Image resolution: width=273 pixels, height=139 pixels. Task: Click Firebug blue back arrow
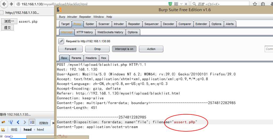(18, 122)
